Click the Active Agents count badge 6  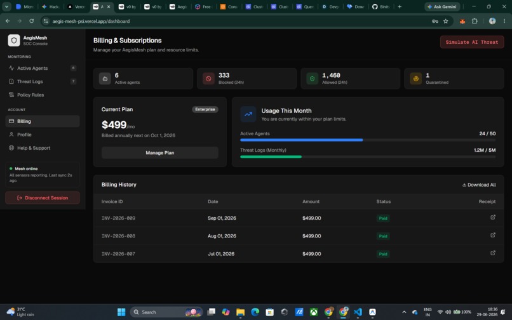73,68
